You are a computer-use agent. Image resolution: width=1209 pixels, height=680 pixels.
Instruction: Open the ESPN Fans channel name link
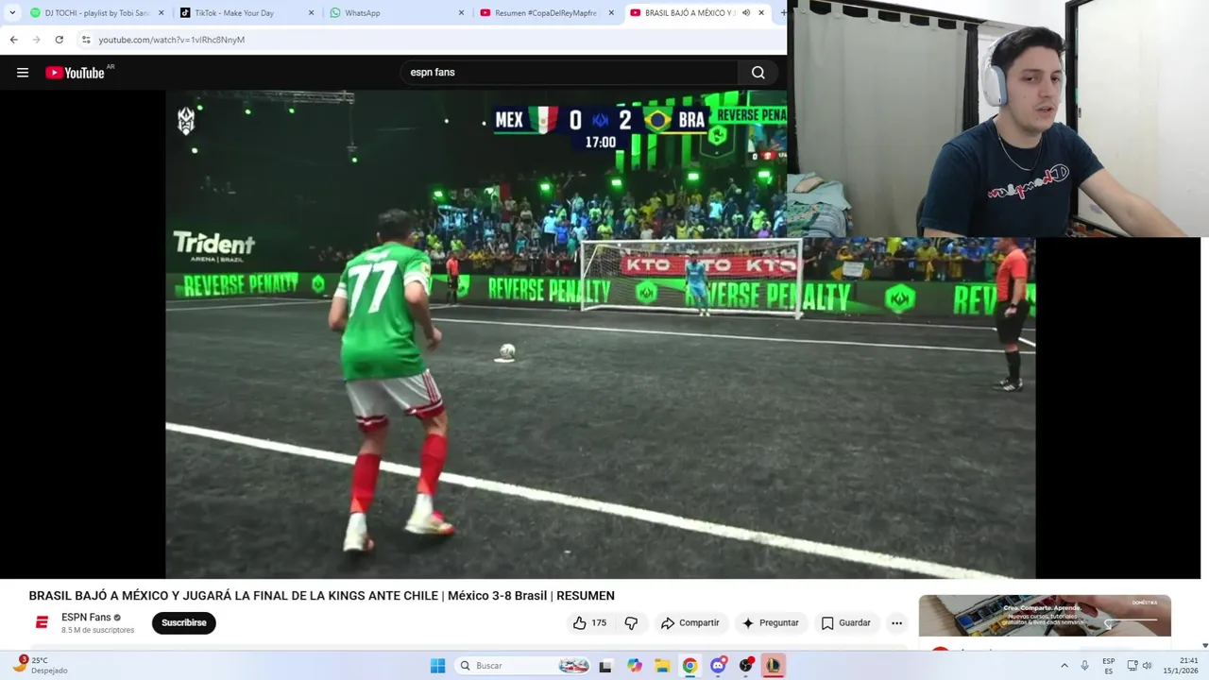[86, 618]
